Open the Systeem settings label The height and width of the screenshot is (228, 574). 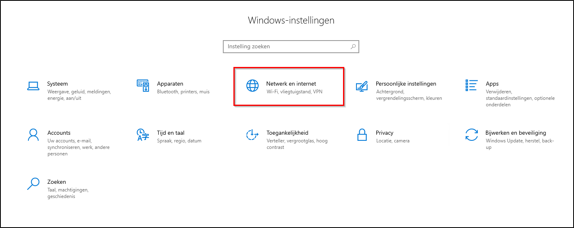[x=58, y=84]
